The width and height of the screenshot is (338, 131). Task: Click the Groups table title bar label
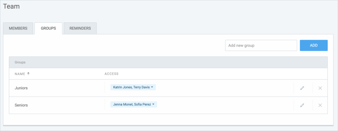tap(20, 62)
